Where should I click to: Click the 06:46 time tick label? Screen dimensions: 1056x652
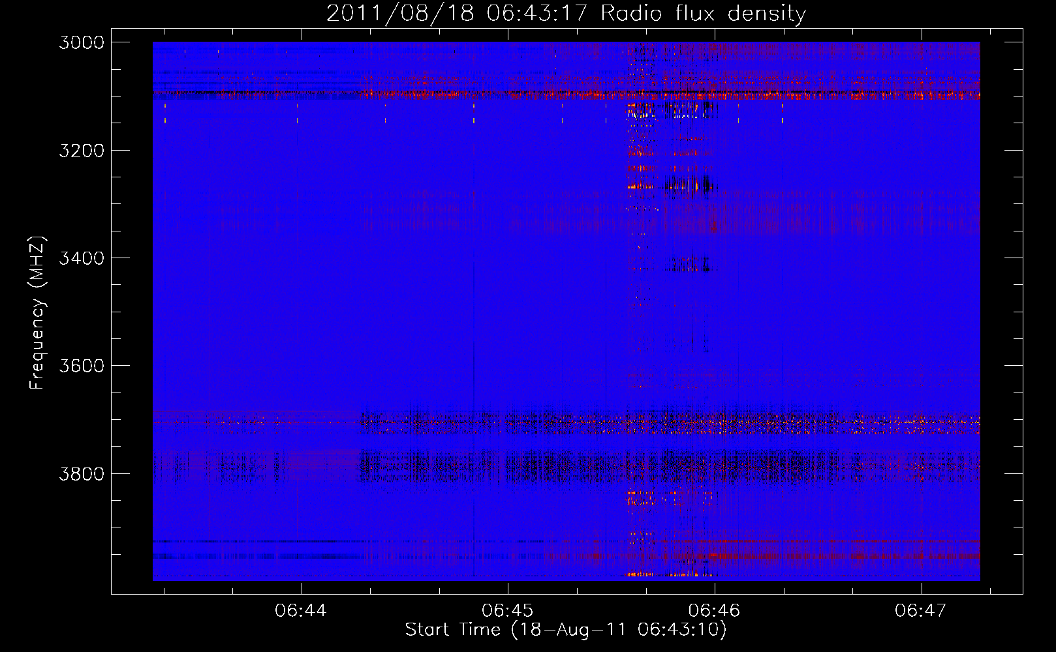(715, 610)
